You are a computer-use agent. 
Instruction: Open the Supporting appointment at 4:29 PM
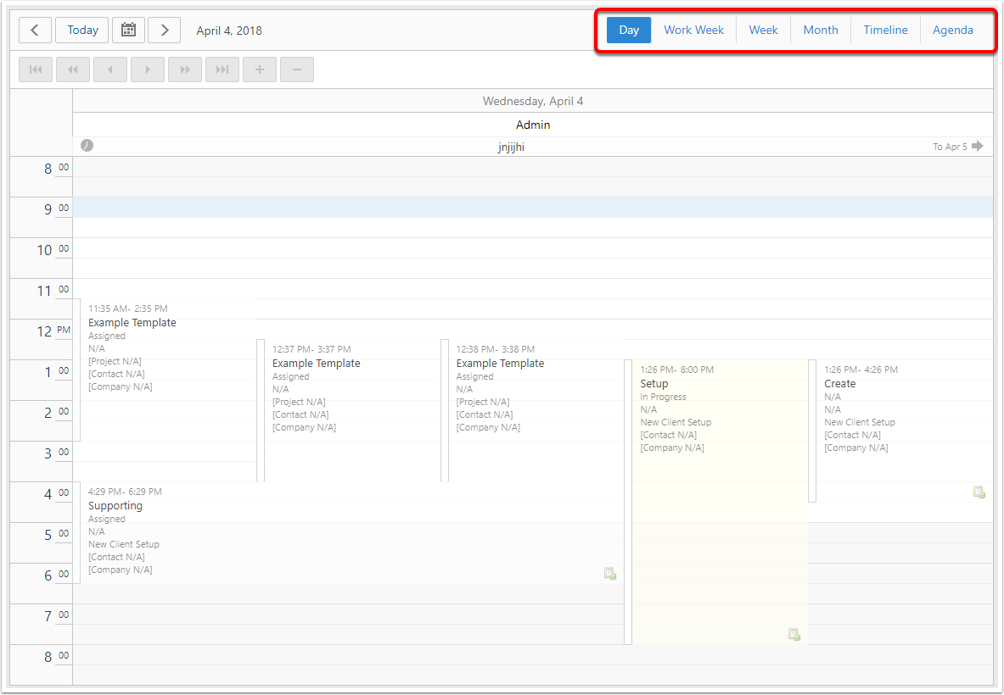tap(349, 532)
